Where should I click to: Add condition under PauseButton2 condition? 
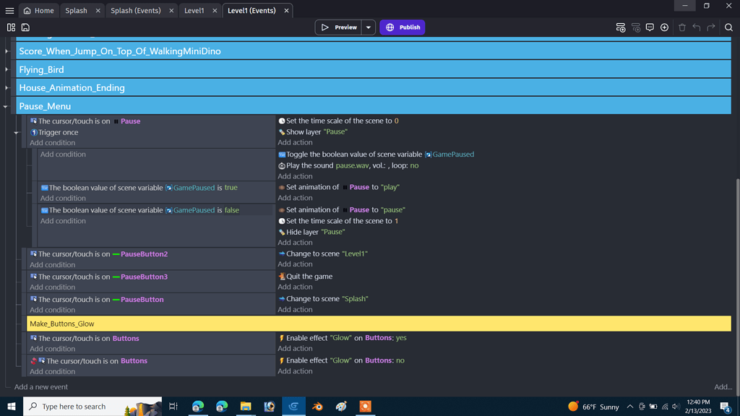point(52,264)
